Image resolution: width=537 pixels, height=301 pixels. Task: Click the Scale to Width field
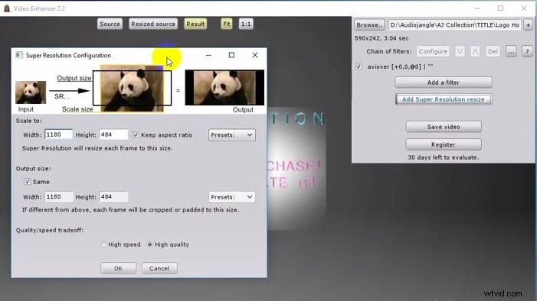(58, 134)
